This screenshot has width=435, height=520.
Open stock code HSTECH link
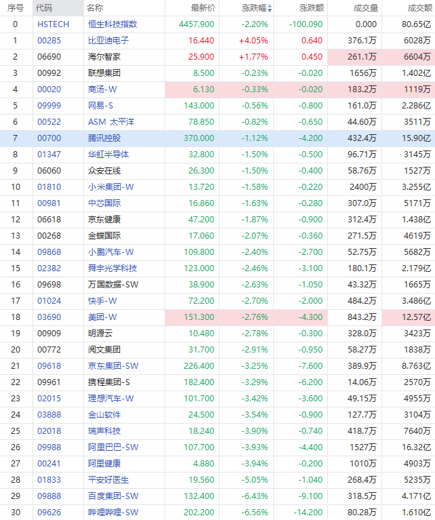click(x=53, y=24)
